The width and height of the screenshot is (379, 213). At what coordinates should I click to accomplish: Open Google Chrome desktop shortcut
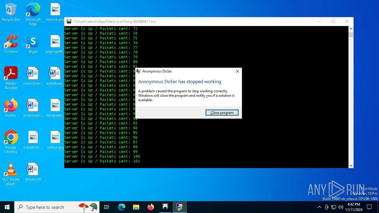point(11,142)
